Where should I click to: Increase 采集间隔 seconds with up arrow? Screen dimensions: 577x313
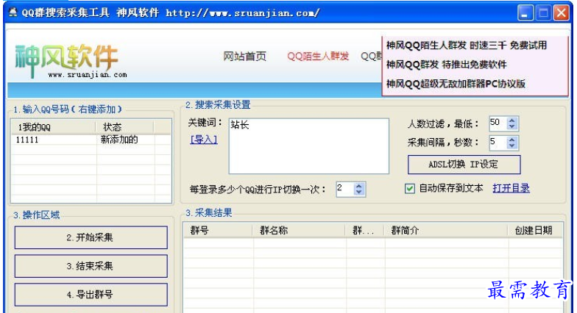[x=512, y=140]
